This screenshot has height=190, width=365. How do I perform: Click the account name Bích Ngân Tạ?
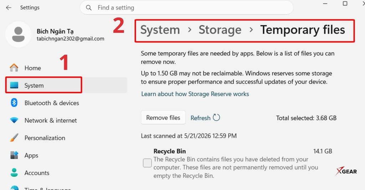click(55, 31)
